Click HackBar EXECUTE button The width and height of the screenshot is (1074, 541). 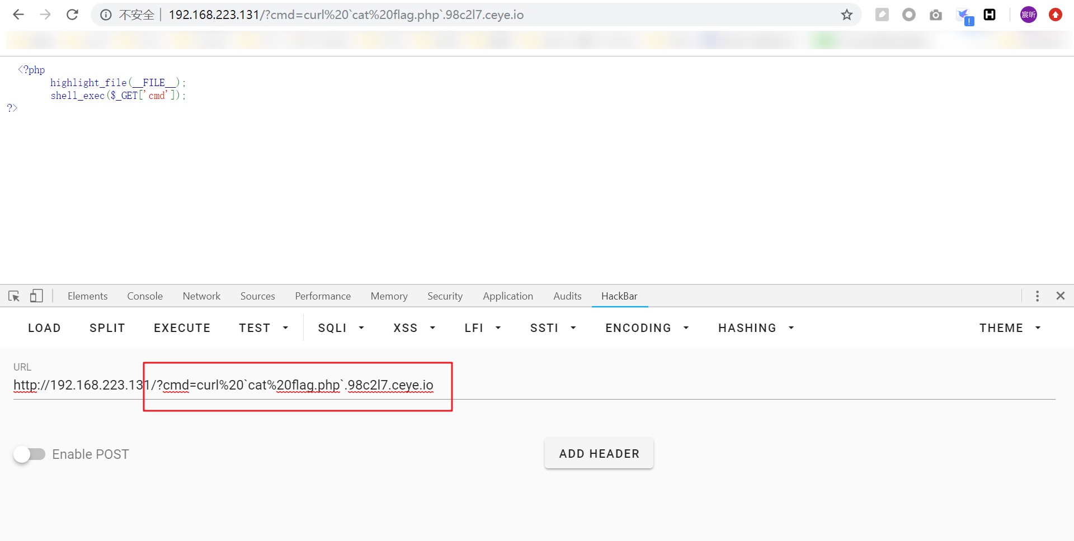click(182, 328)
